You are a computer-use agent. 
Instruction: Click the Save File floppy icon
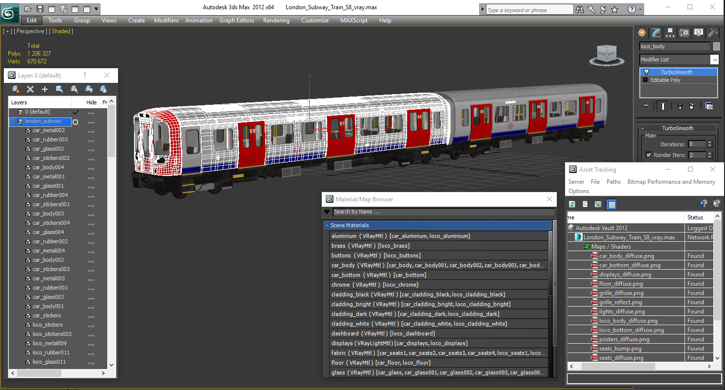tap(40, 9)
